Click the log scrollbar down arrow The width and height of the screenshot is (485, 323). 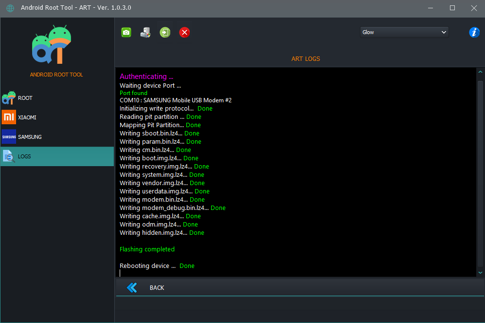click(x=480, y=272)
